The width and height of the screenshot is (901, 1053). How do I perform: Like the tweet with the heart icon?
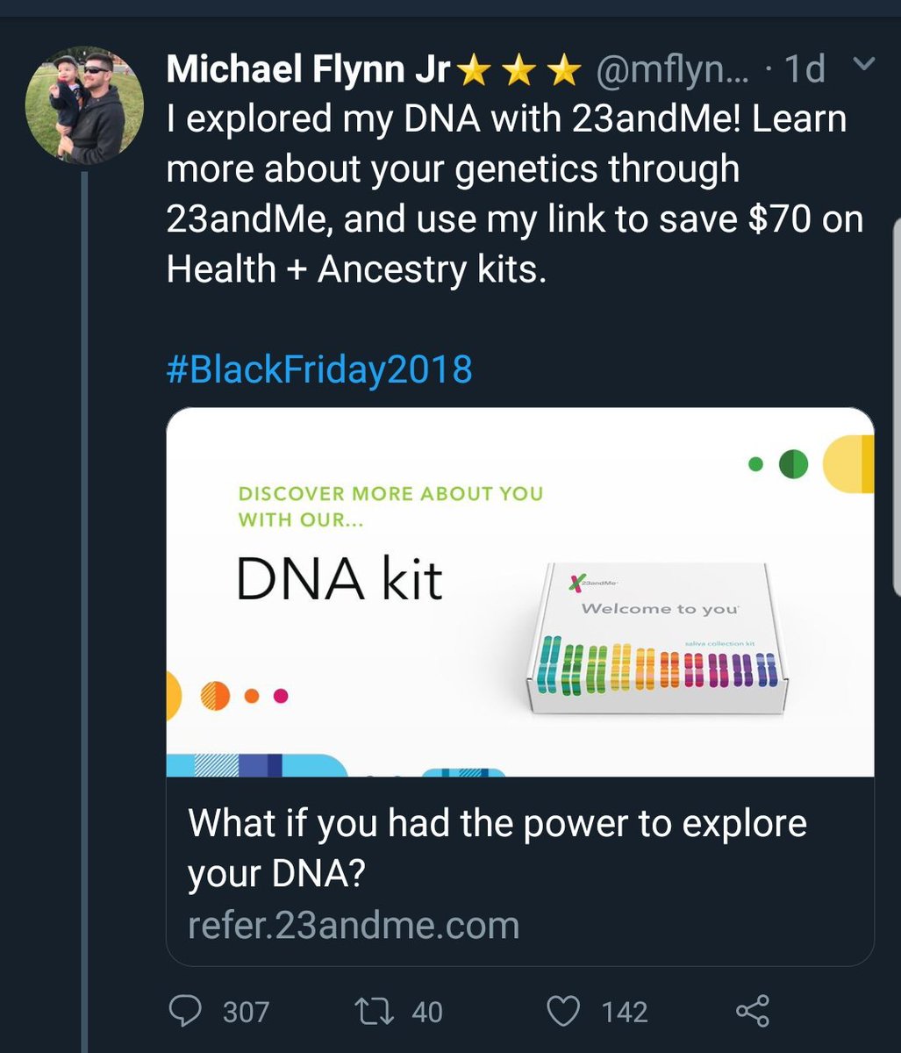[x=565, y=1012]
